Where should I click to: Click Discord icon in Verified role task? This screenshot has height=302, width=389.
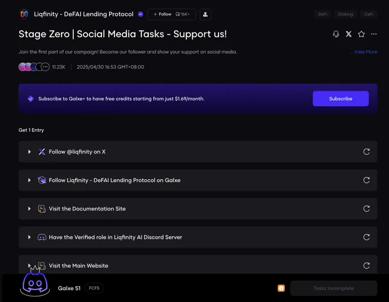coord(42,237)
